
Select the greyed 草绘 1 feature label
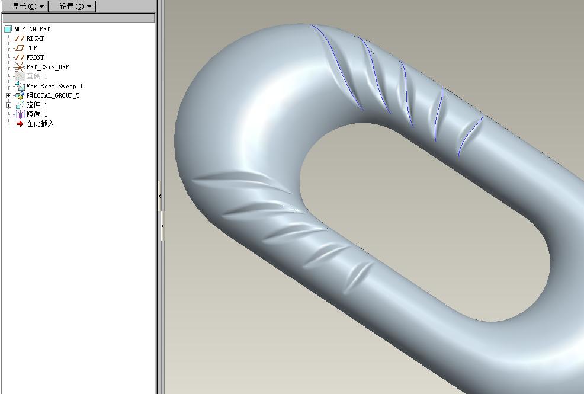coord(37,76)
